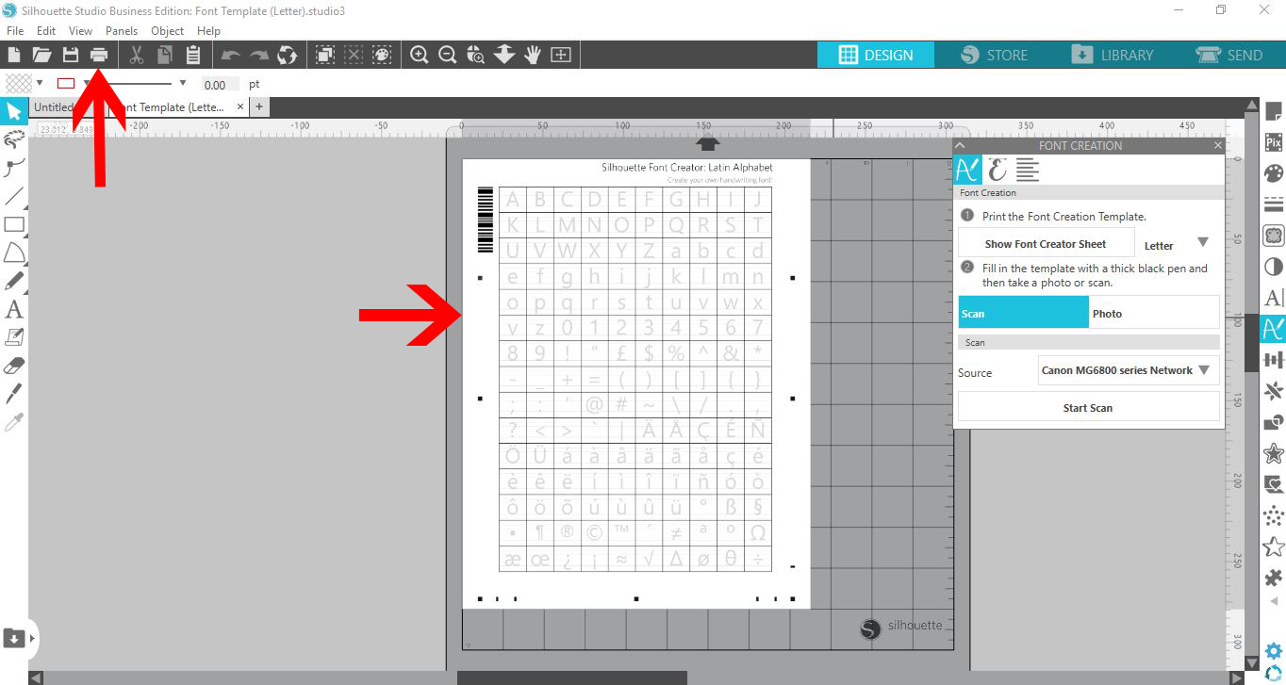Click the red line color swatch
Viewport: 1286px width, 685px height.
click(x=66, y=83)
